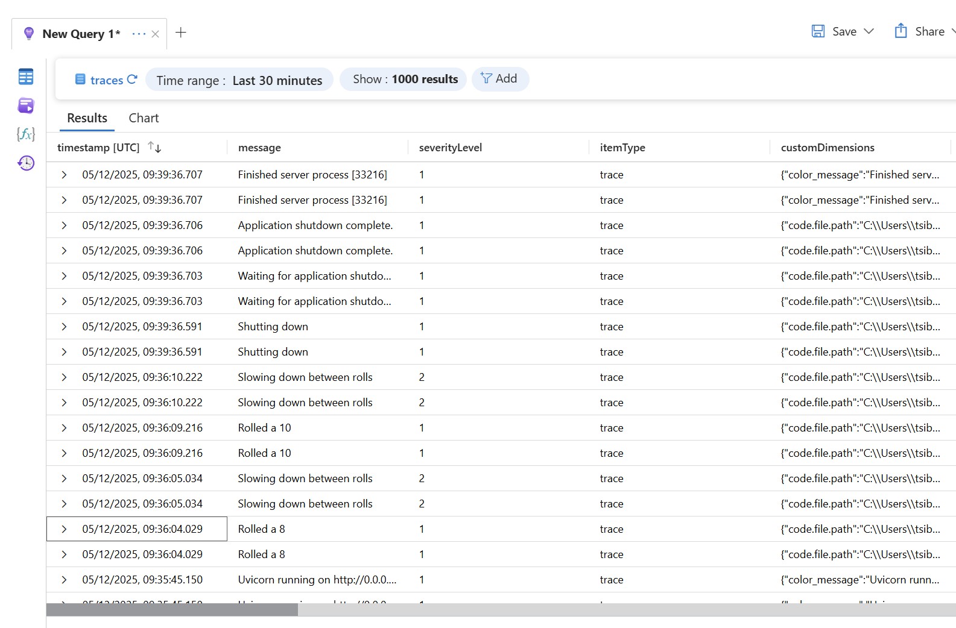The width and height of the screenshot is (956, 628).
Task: Expand the highlighted Rolled a 8 row
Action: tap(64, 529)
